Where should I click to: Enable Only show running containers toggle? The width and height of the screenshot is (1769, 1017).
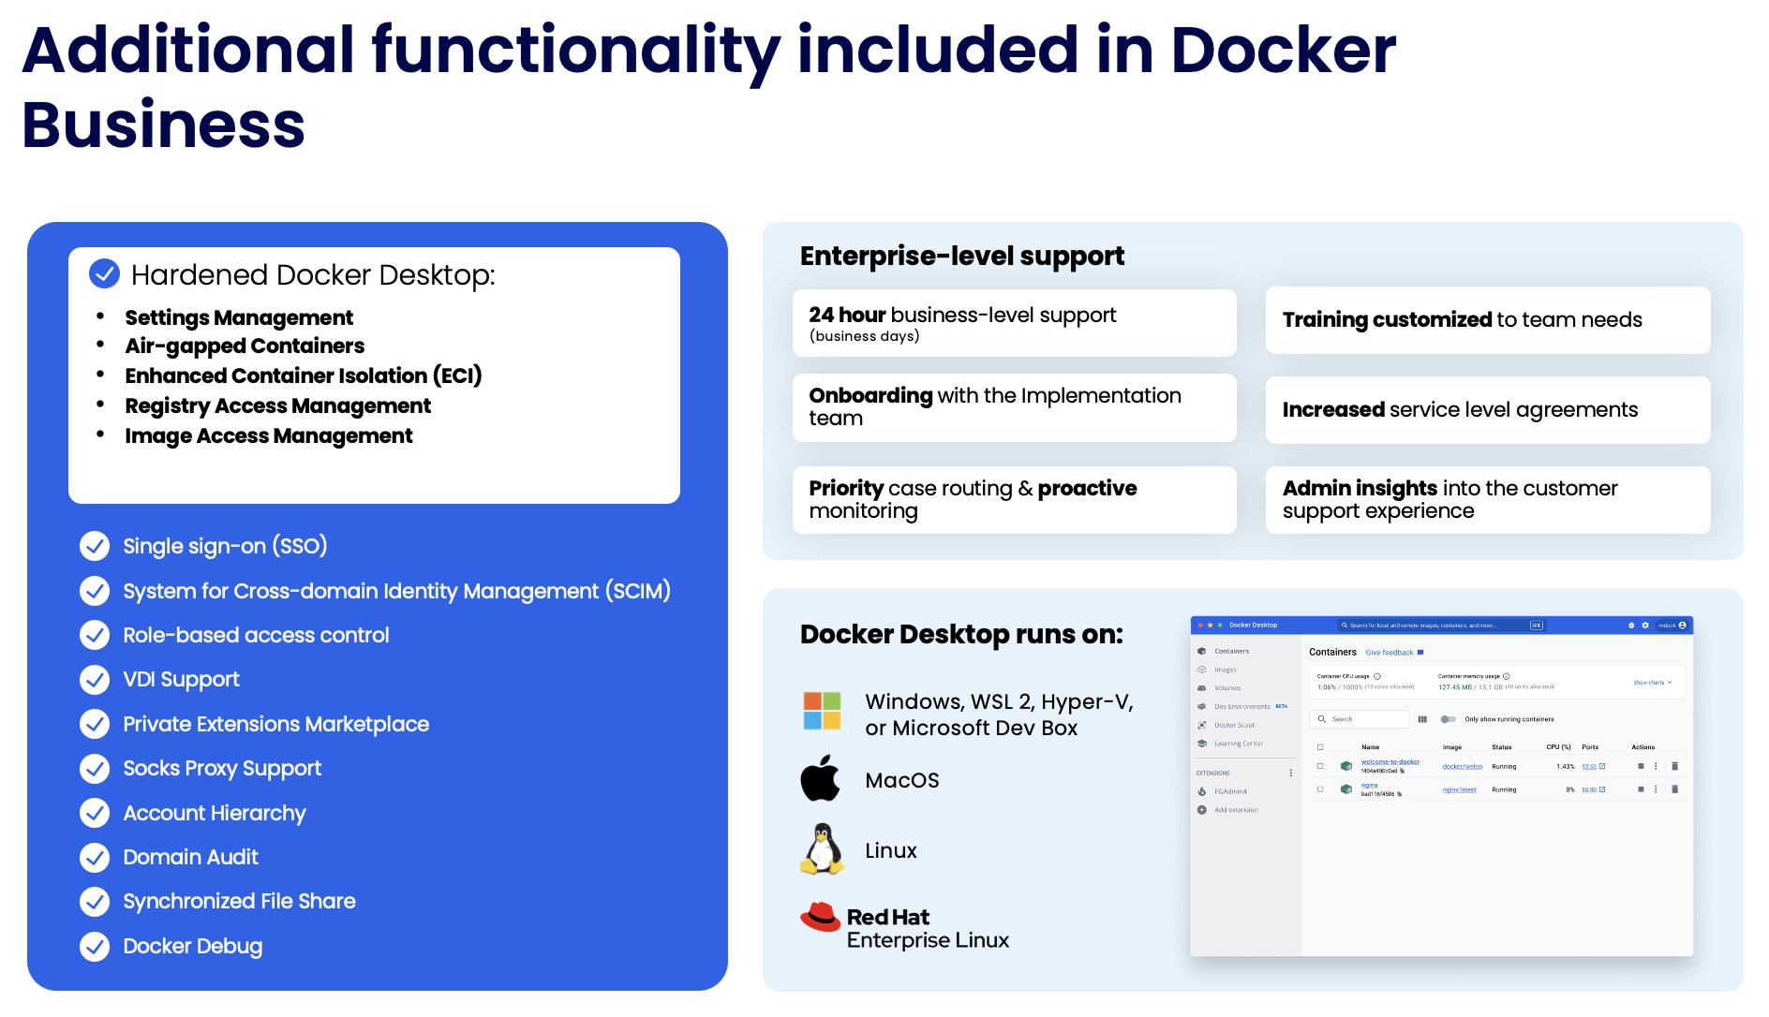1449,719
